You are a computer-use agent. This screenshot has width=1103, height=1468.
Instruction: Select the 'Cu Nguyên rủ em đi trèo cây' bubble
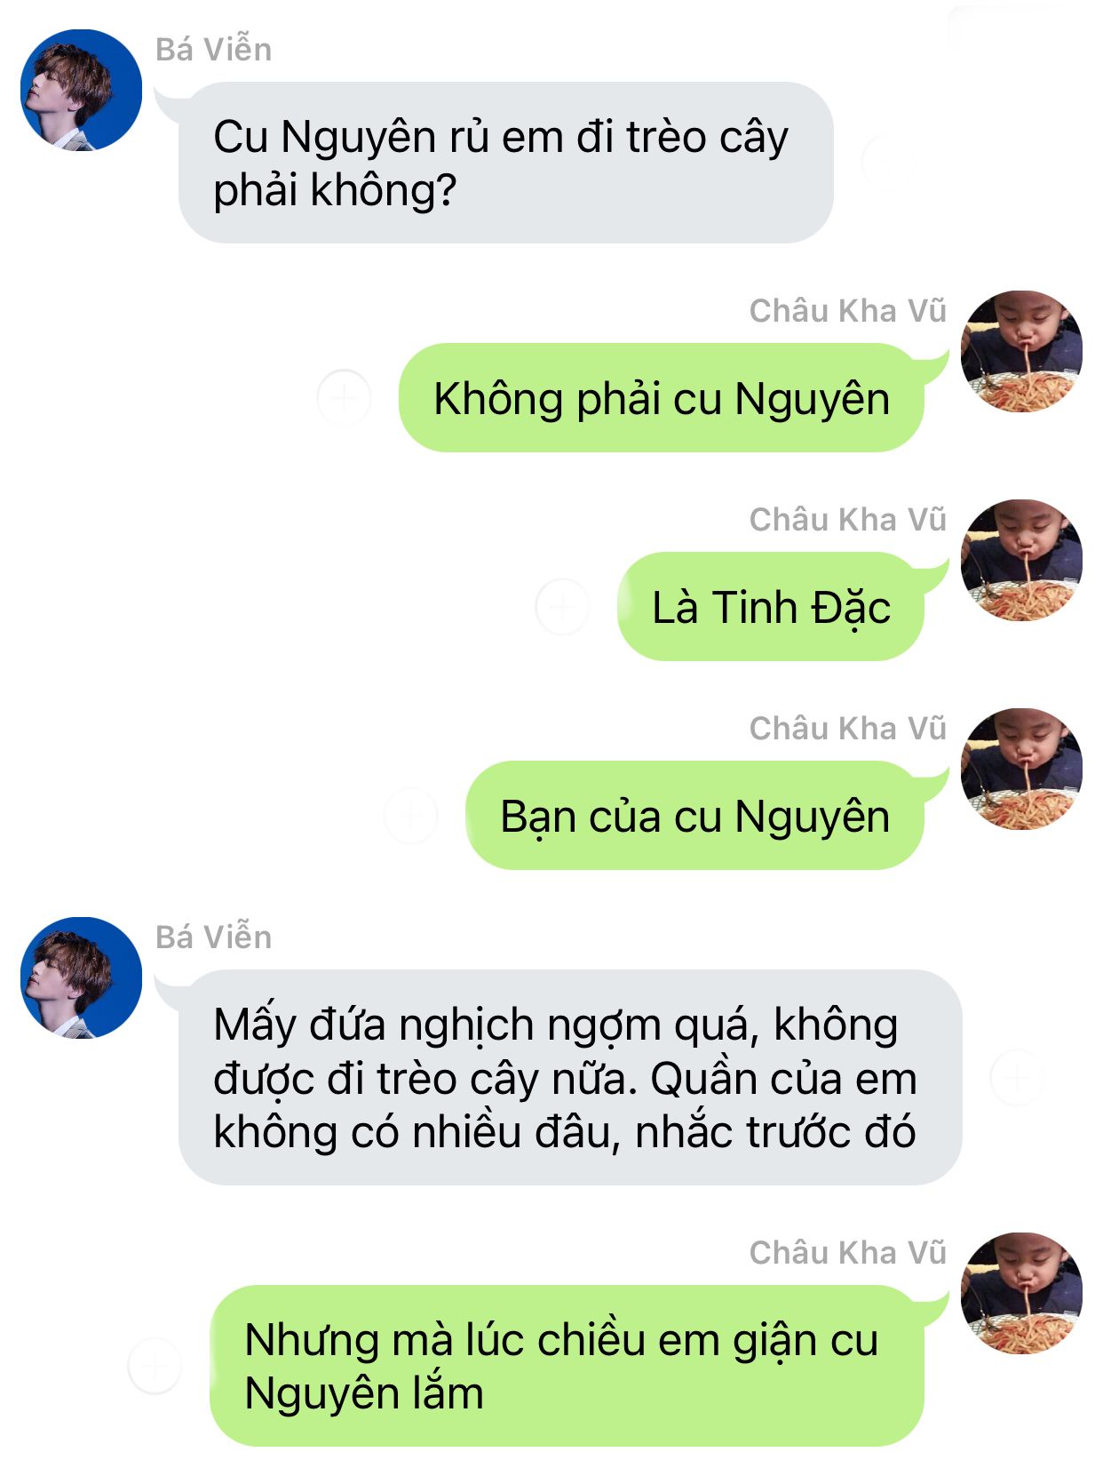click(x=505, y=163)
